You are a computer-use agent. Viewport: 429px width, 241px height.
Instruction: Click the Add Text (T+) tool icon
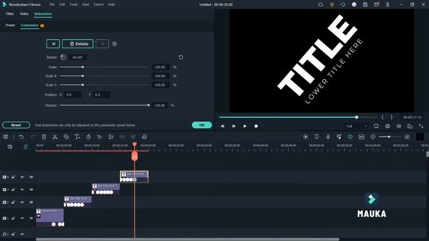pyautogui.click(x=77, y=137)
